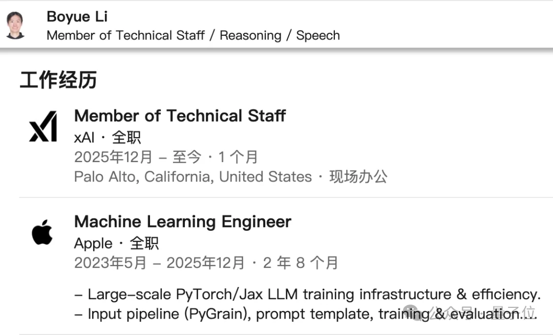Open the Machine Learning Engineer position title
553x335 pixels.
tap(182, 221)
